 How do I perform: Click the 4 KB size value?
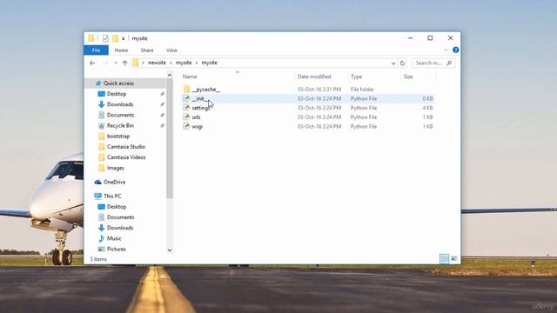pyautogui.click(x=427, y=108)
